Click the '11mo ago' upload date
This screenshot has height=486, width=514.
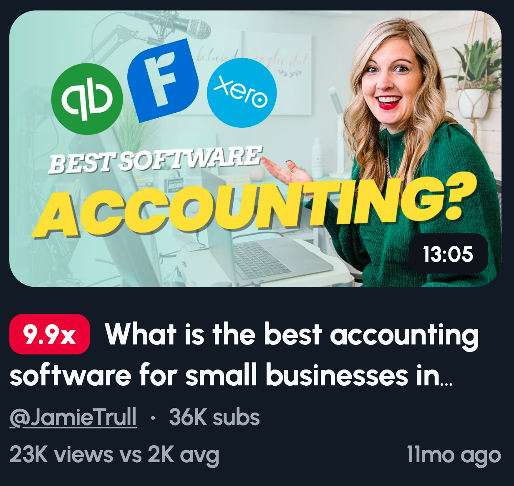454,455
